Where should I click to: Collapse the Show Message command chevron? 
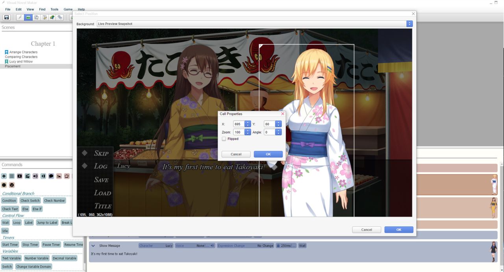[x=93, y=246]
